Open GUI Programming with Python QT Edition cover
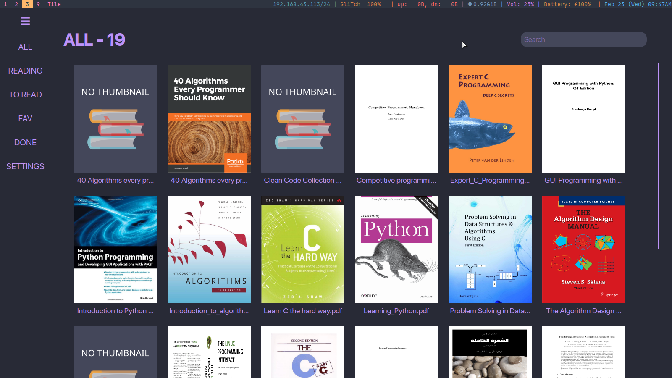Viewport: 672px width, 378px height. (x=584, y=119)
